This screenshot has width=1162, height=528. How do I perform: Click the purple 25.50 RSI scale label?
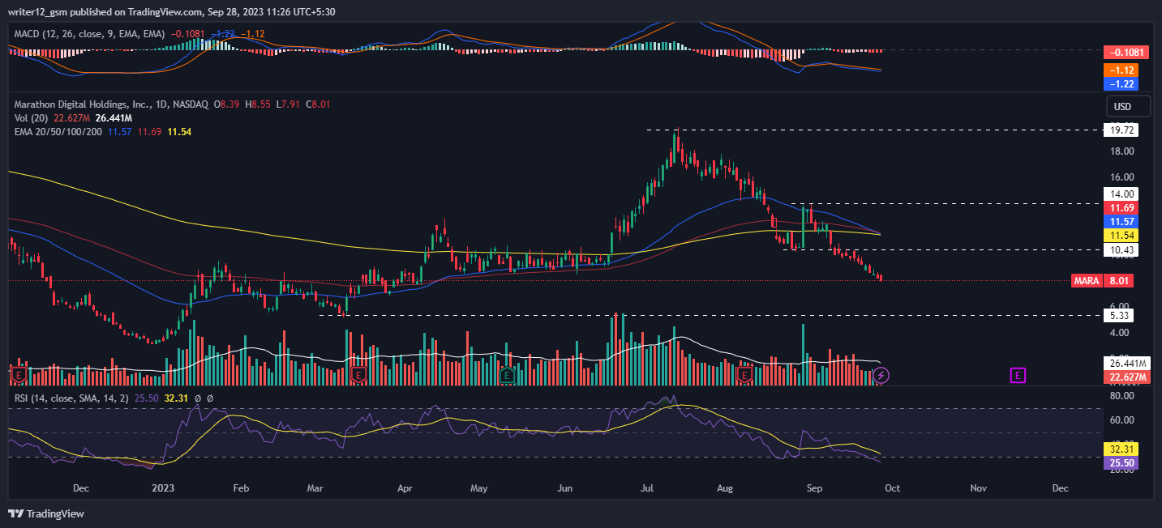point(1122,462)
